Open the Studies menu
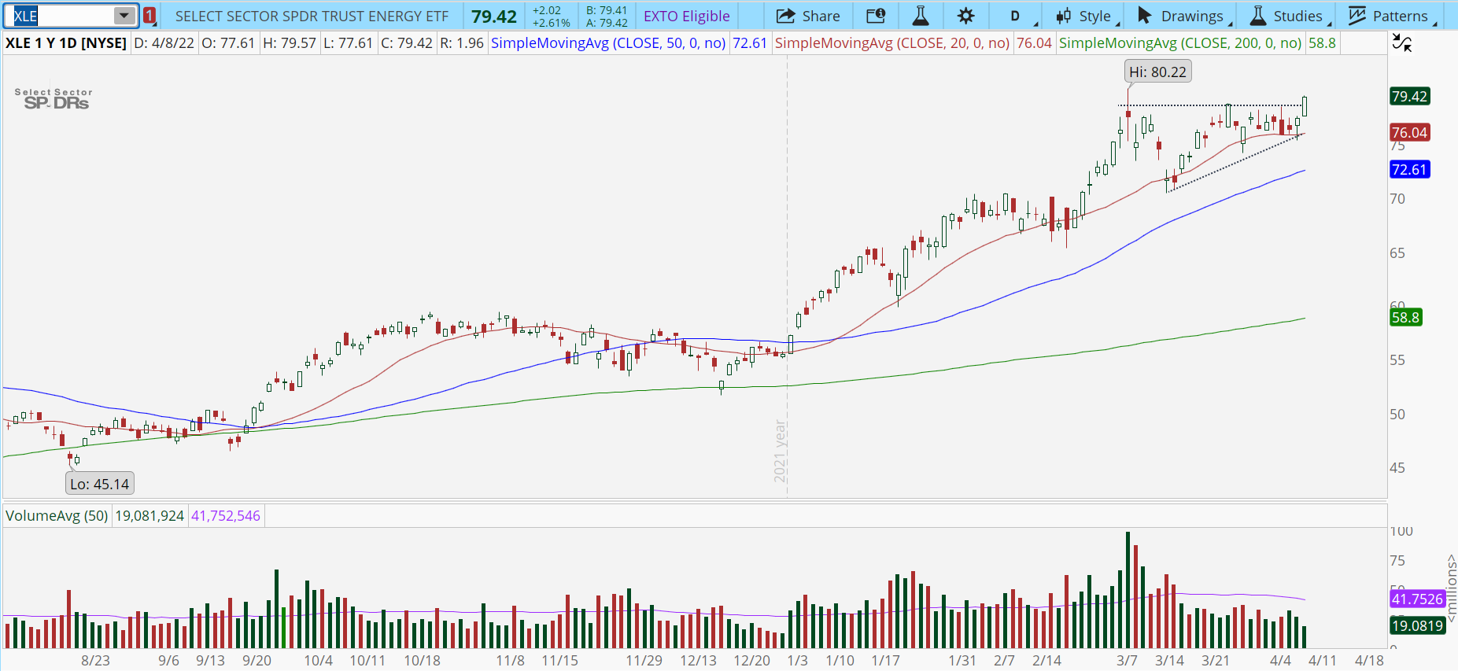The image size is (1458, 671). click(x=1290, y=16)
